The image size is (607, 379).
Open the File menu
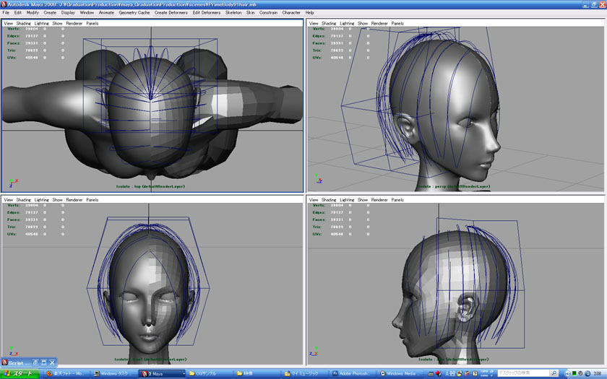coord(6,12)
